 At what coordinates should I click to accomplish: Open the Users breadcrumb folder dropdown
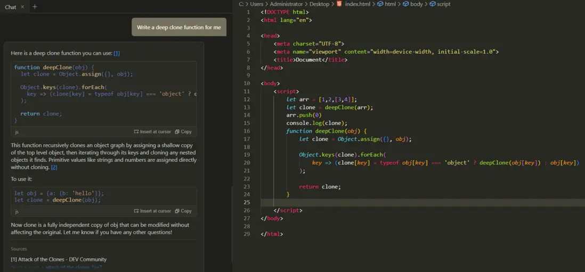[257, 4]
